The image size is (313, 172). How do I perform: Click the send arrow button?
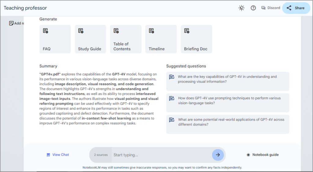pyautogui.click(x=218, y=155)
